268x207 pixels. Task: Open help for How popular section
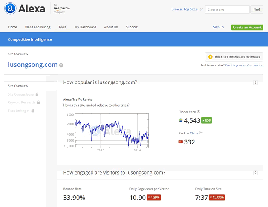tap(255, 83)
